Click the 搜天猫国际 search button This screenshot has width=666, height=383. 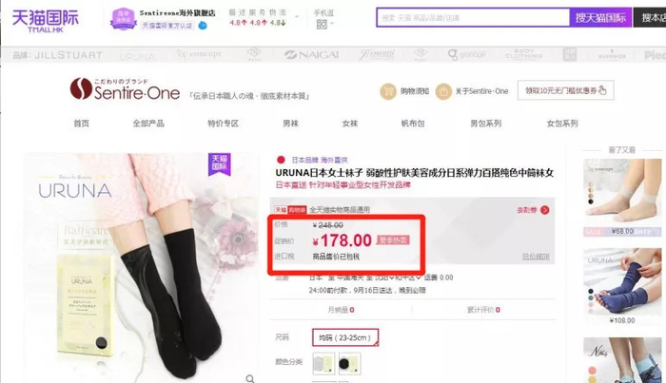600,18
